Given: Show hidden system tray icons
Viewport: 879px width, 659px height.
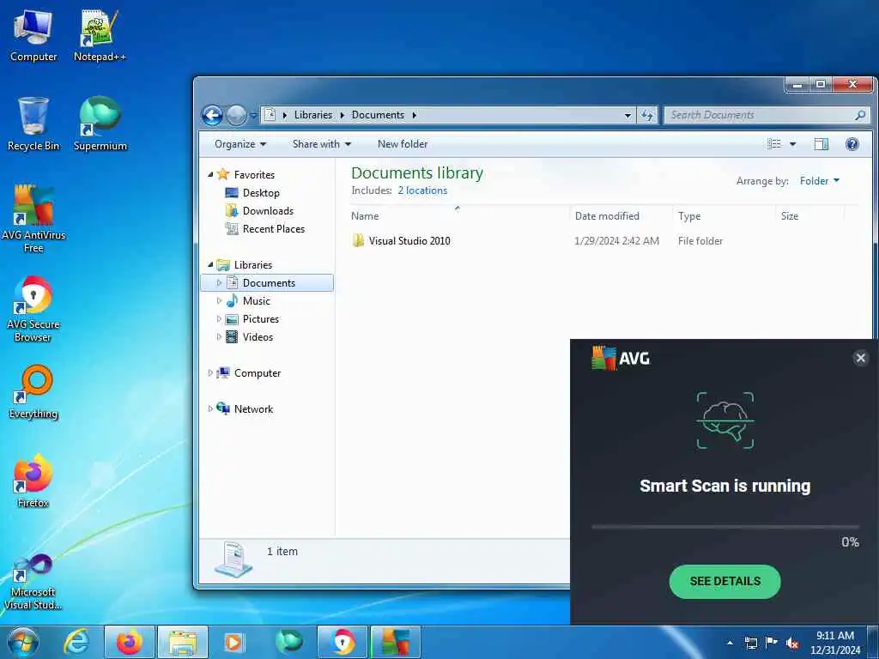Looking at the screenshot, I should click(730, 643).
